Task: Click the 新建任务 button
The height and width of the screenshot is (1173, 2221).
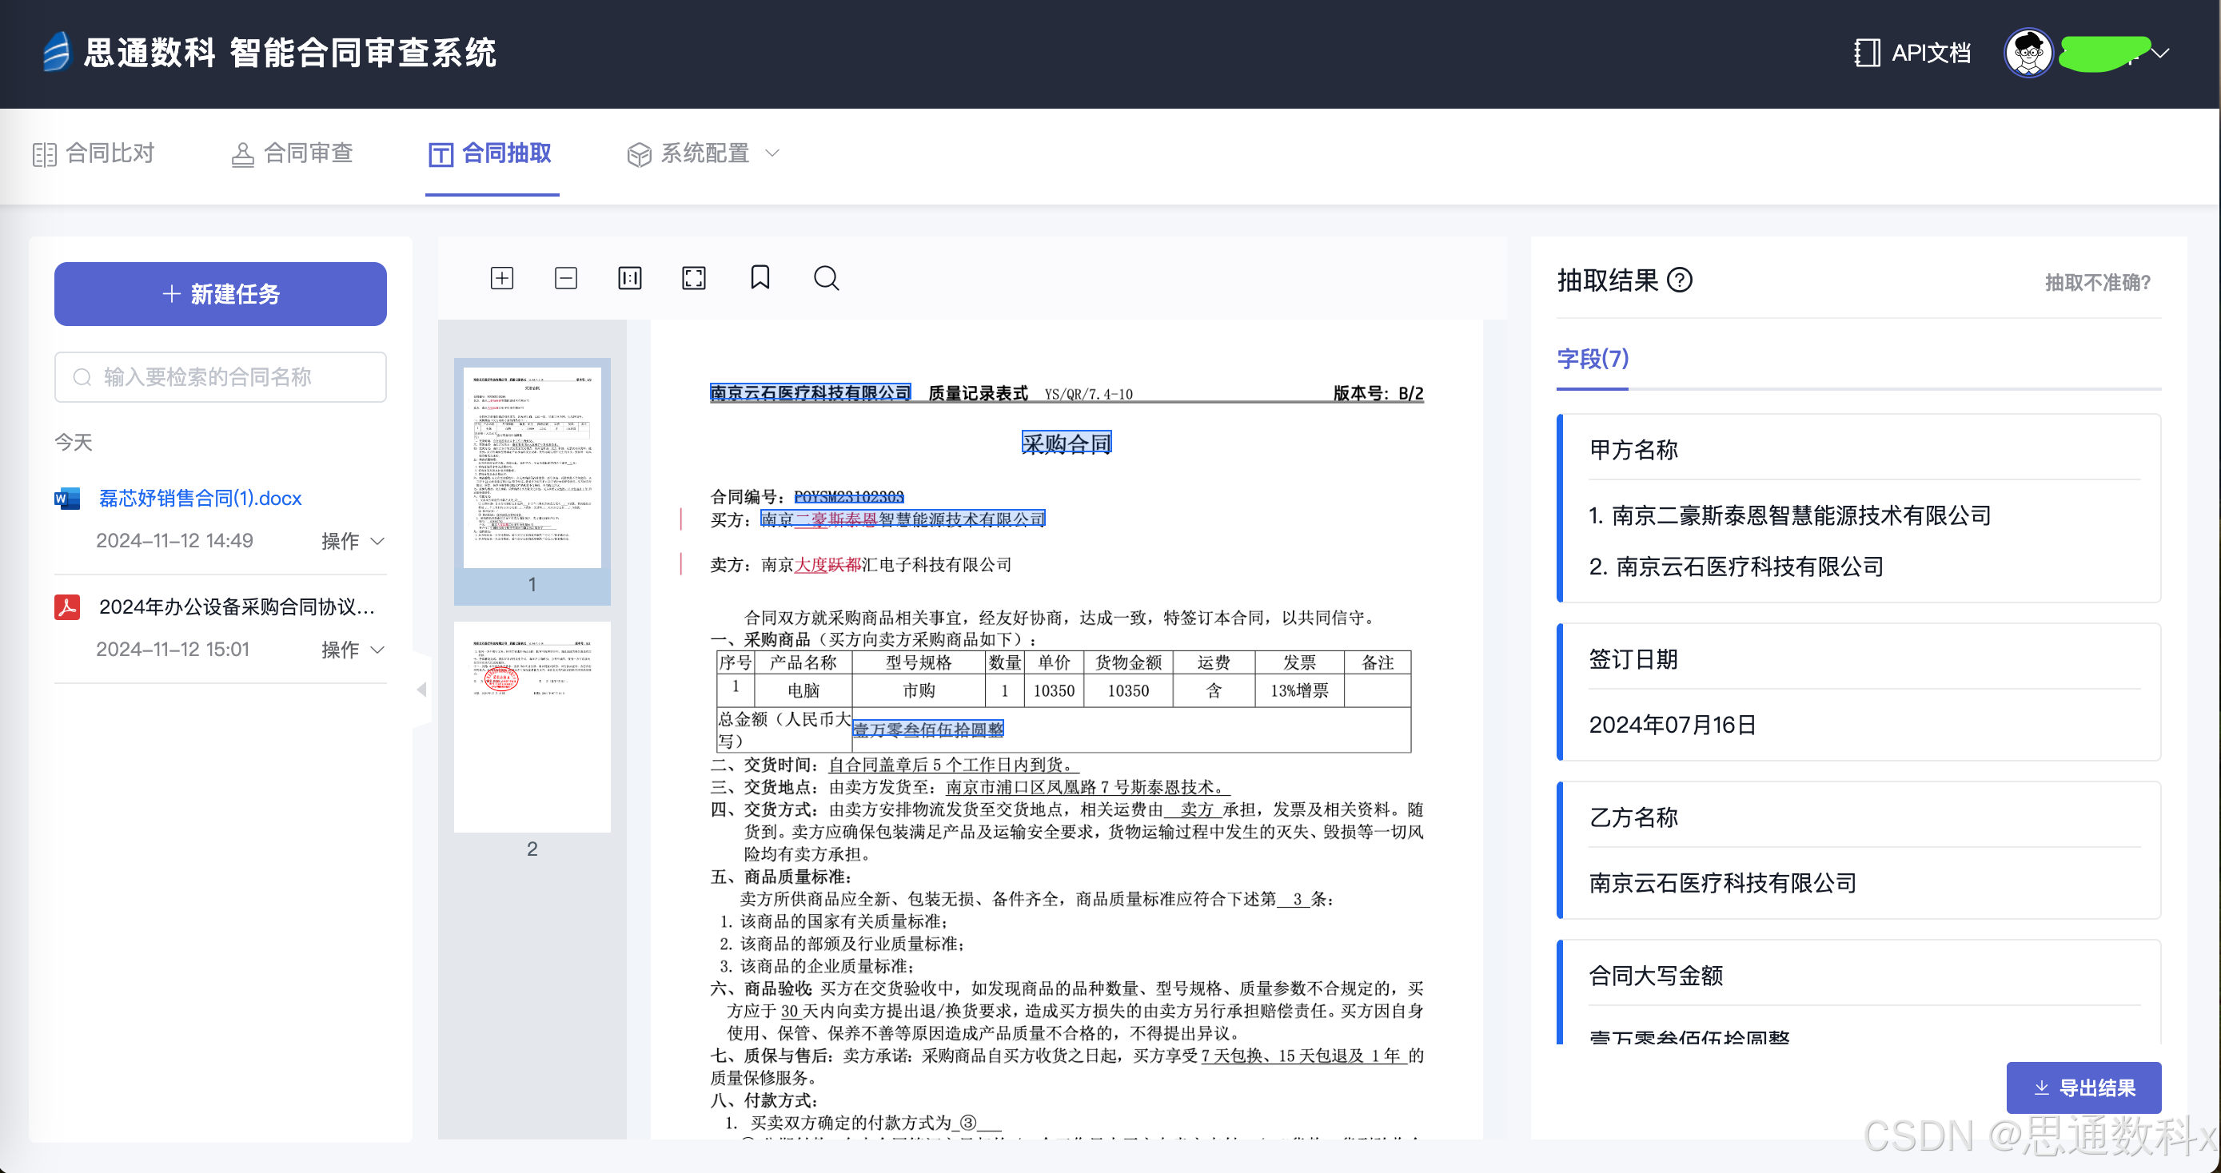Action: (x=220, y=294)
